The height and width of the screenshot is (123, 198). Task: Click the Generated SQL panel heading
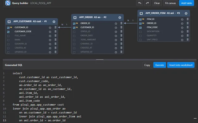tap(14, 65)
